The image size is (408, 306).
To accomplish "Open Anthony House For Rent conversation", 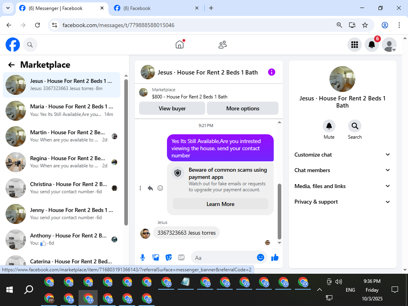I will 62,239.
